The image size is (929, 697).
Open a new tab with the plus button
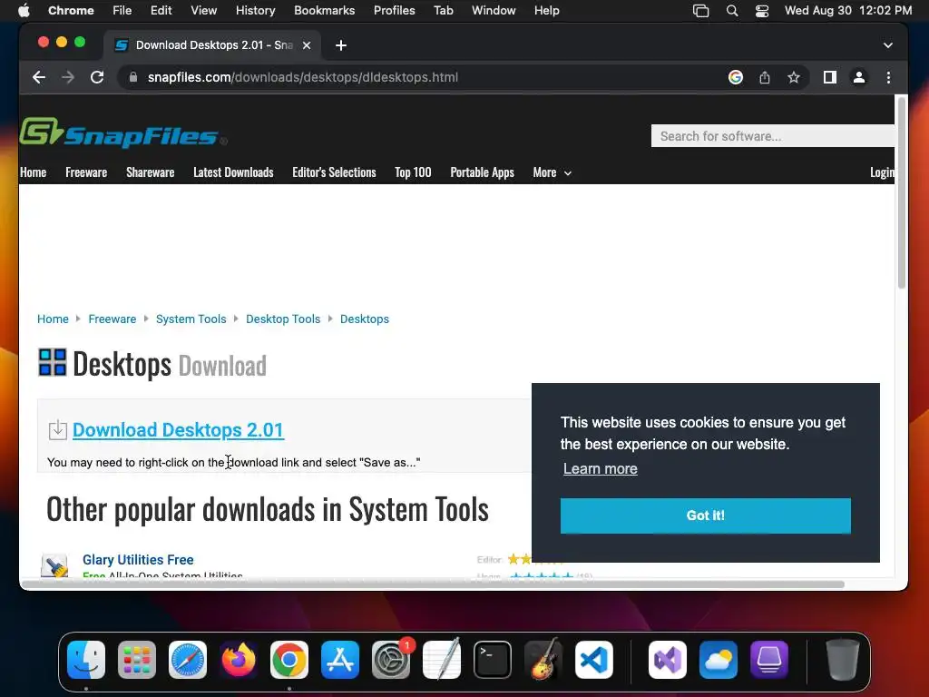341,45
